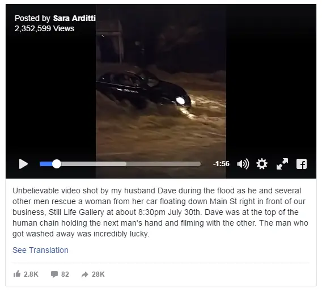Click the video progress slider handle
Image resolution: width=322 pixels, height=292 pixels.
click(57, 164)
